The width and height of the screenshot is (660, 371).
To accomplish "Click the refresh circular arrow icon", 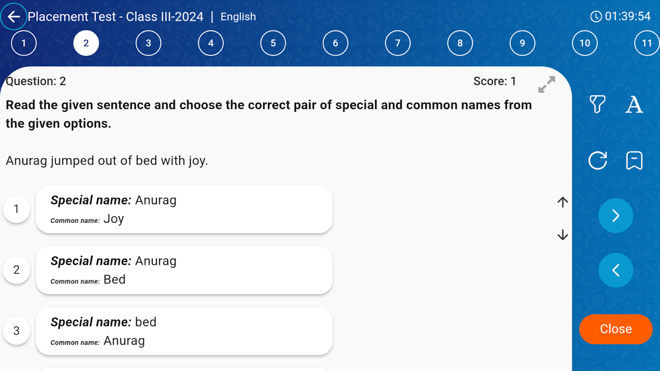I will tap(597, 160).
